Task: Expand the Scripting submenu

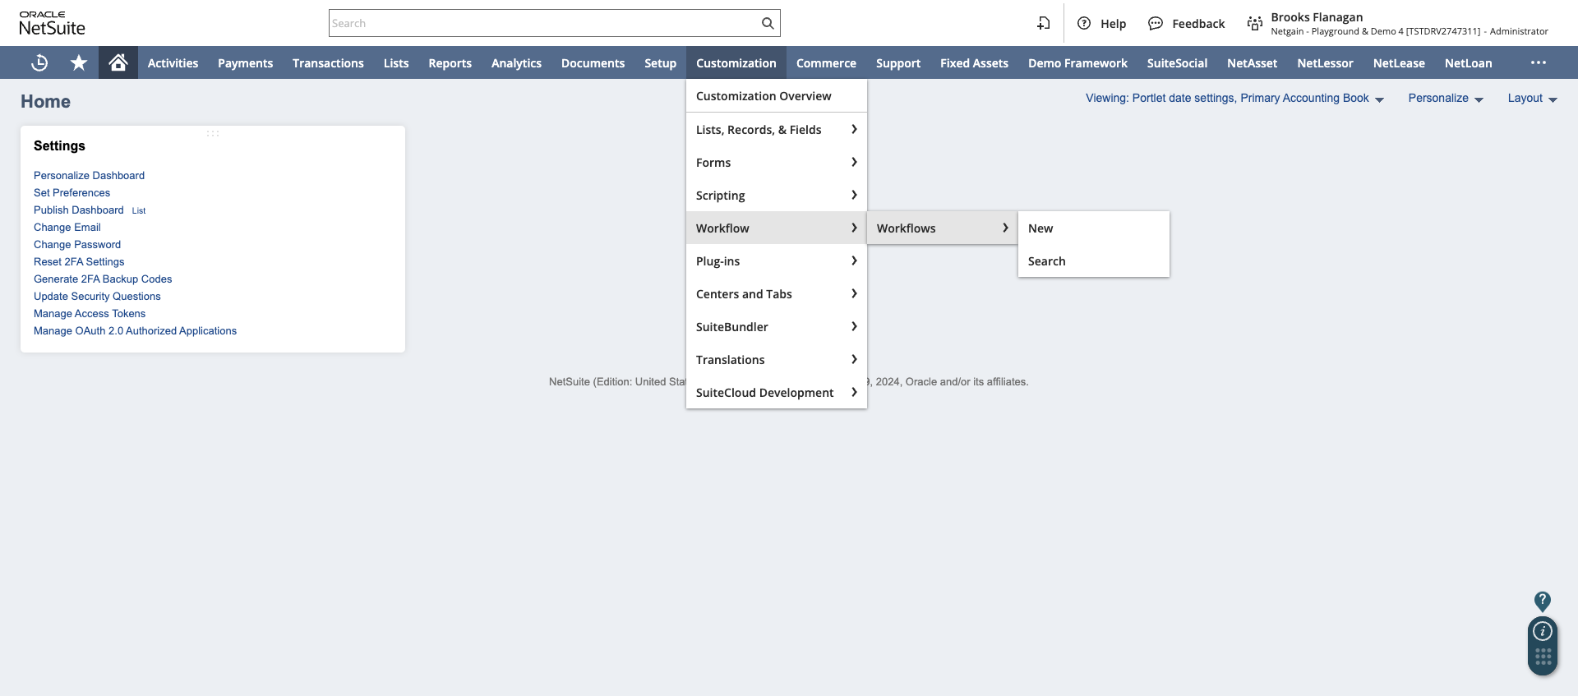Action: pyautogui.click(x=776, y=196)
